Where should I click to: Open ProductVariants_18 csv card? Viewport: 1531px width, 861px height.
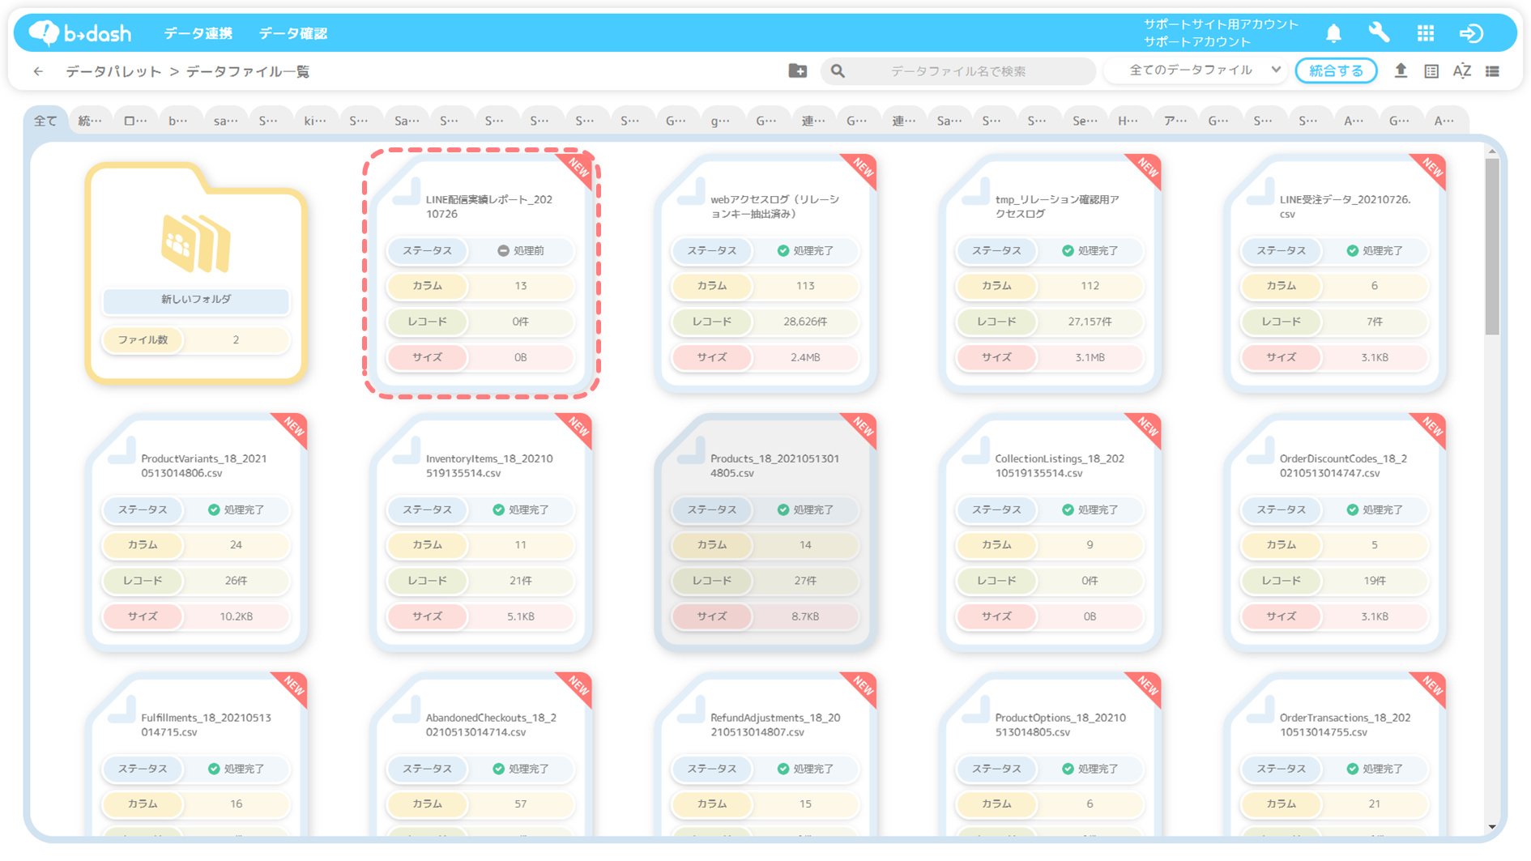[196, 532]
